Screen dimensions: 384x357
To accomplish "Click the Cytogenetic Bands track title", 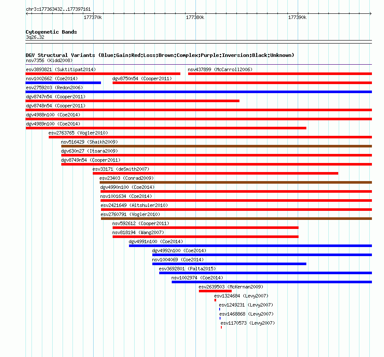I will [51, 32].
